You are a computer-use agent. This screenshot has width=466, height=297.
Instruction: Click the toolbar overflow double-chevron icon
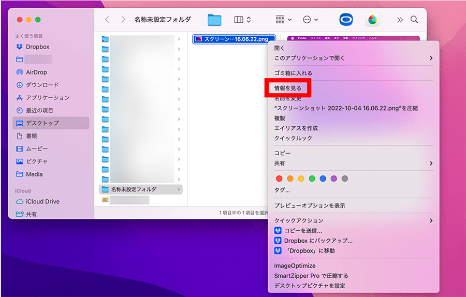[400, 20]
